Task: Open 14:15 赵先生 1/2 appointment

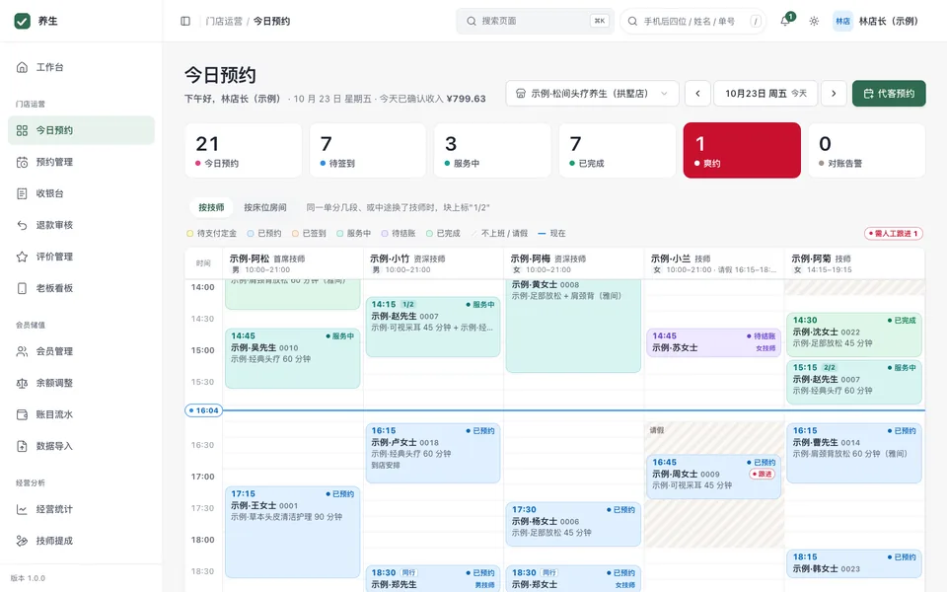Action: pos(433,327)
